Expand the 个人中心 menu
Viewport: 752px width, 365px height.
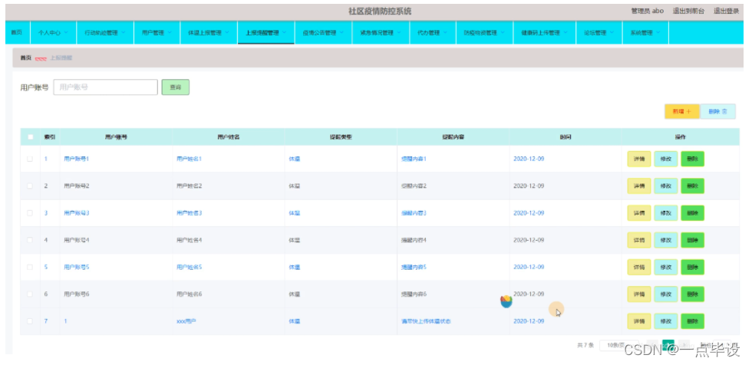pyautogui.click(x=53, y=32)
